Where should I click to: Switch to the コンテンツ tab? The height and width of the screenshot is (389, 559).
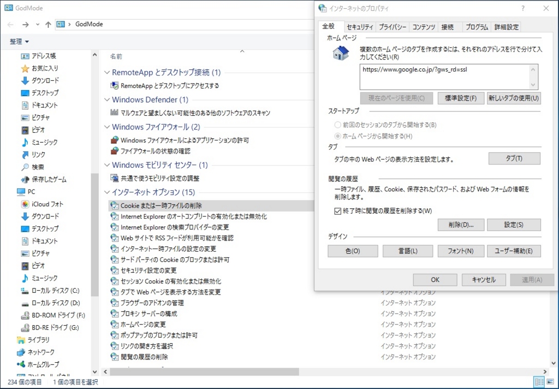tap(424, 27)
